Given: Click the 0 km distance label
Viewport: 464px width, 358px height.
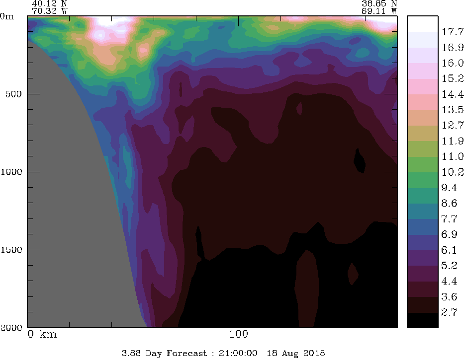Looking at the screenshot, I should click(42, 334).
